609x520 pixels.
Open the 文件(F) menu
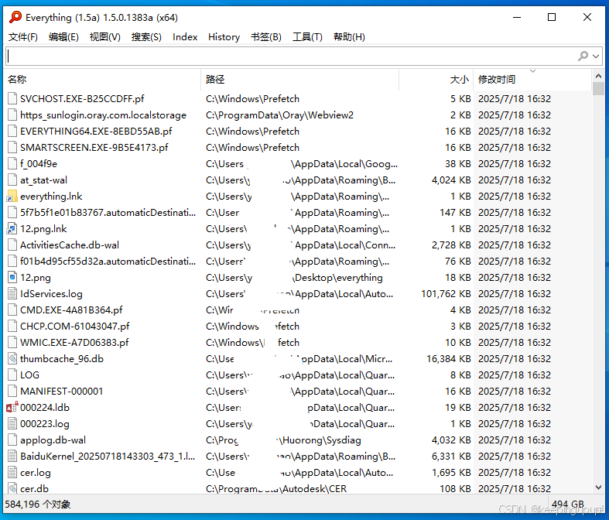[23, 37]
